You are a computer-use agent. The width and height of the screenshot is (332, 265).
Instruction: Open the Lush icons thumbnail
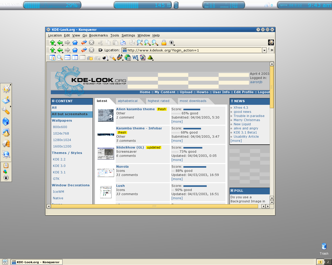[106, 192]
